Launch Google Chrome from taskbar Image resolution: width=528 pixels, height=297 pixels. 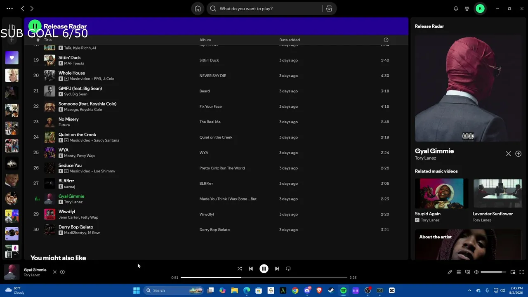(295, 290)
